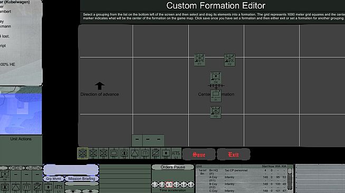Click the Unit Actions panel label

point(21,139)
